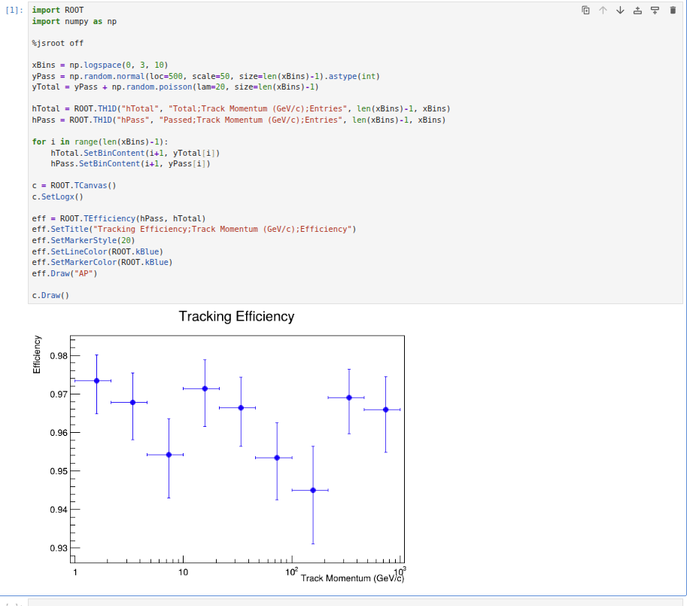
Task: Place cursor on the 'import ROOT' line
Action: click(x=58, y=11)
